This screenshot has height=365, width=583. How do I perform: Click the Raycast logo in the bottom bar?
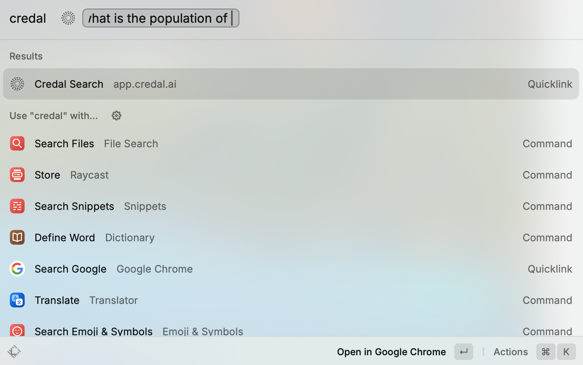(14, 352)
